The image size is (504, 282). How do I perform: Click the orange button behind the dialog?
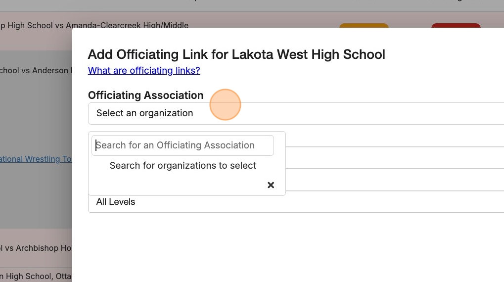point(364,25)
